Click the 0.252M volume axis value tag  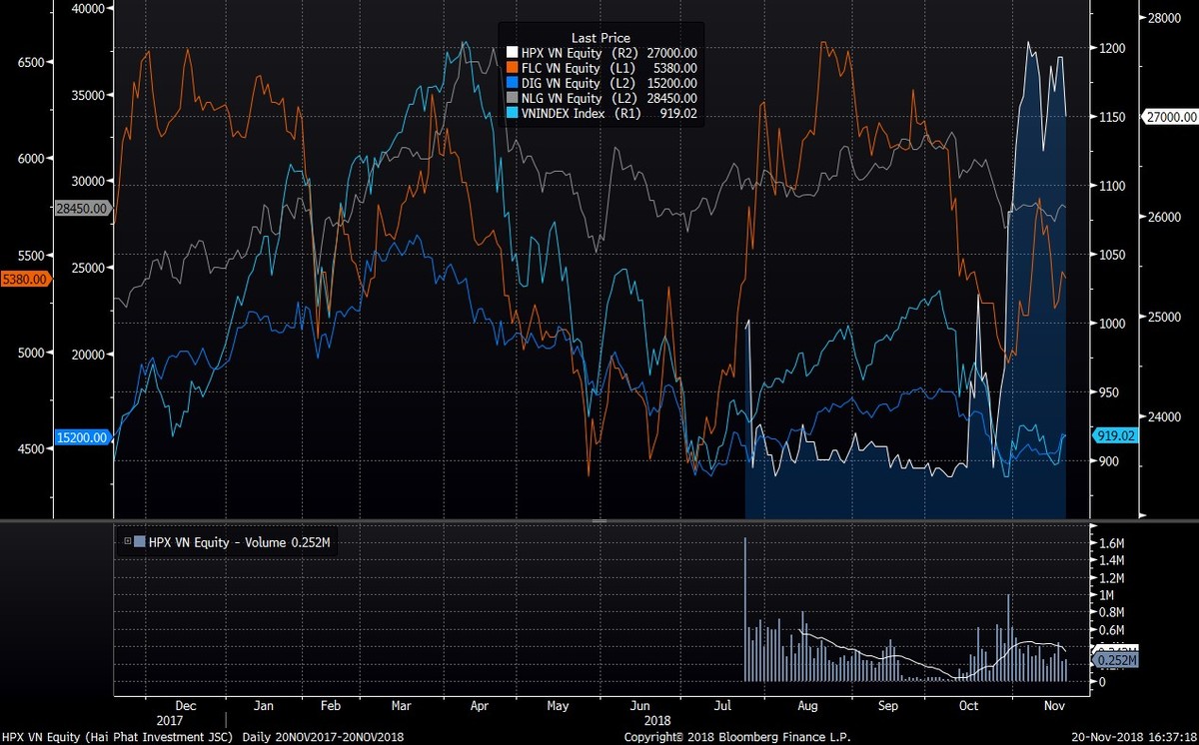(1118, 660)
